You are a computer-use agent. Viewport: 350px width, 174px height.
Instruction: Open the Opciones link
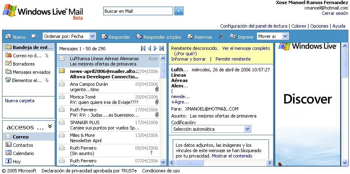pyautogui.click(x=319, y=26)
